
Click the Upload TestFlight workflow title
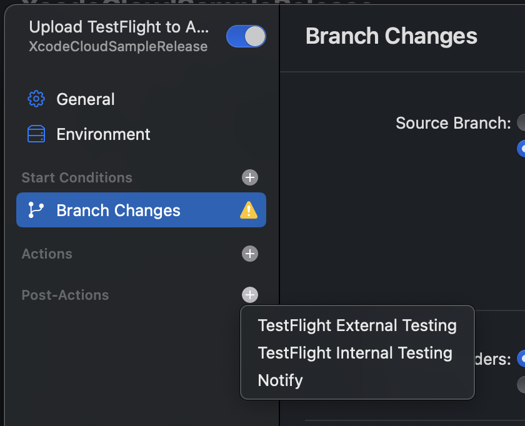point(119,27)
